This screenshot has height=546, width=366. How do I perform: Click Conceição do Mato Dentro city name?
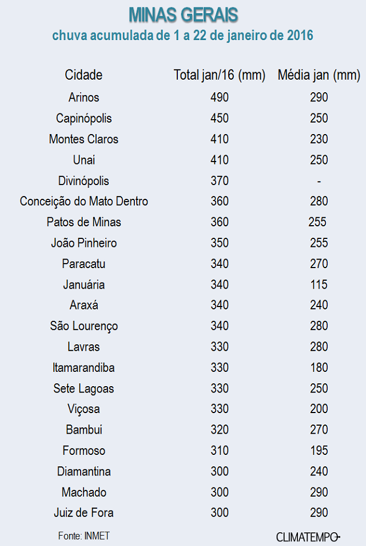[83, 201]
